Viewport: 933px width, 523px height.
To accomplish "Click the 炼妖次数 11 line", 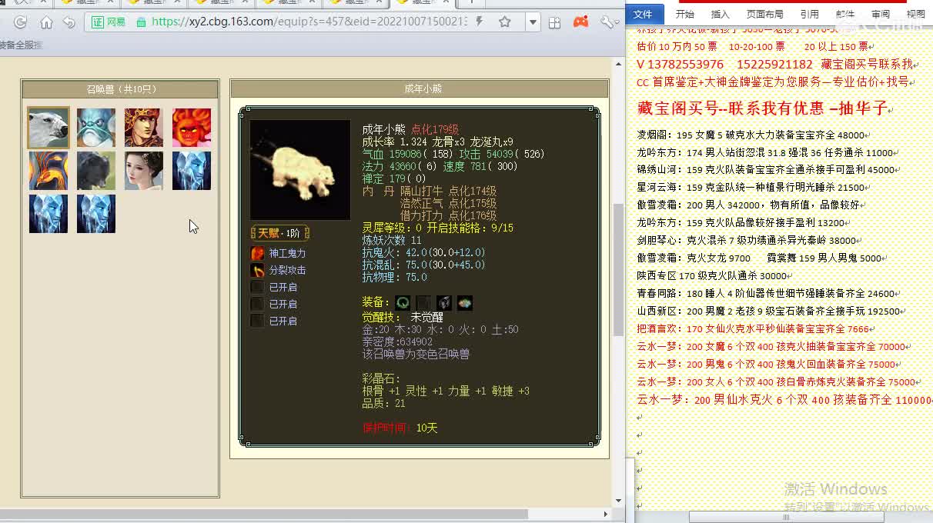I will pos(392,240).
